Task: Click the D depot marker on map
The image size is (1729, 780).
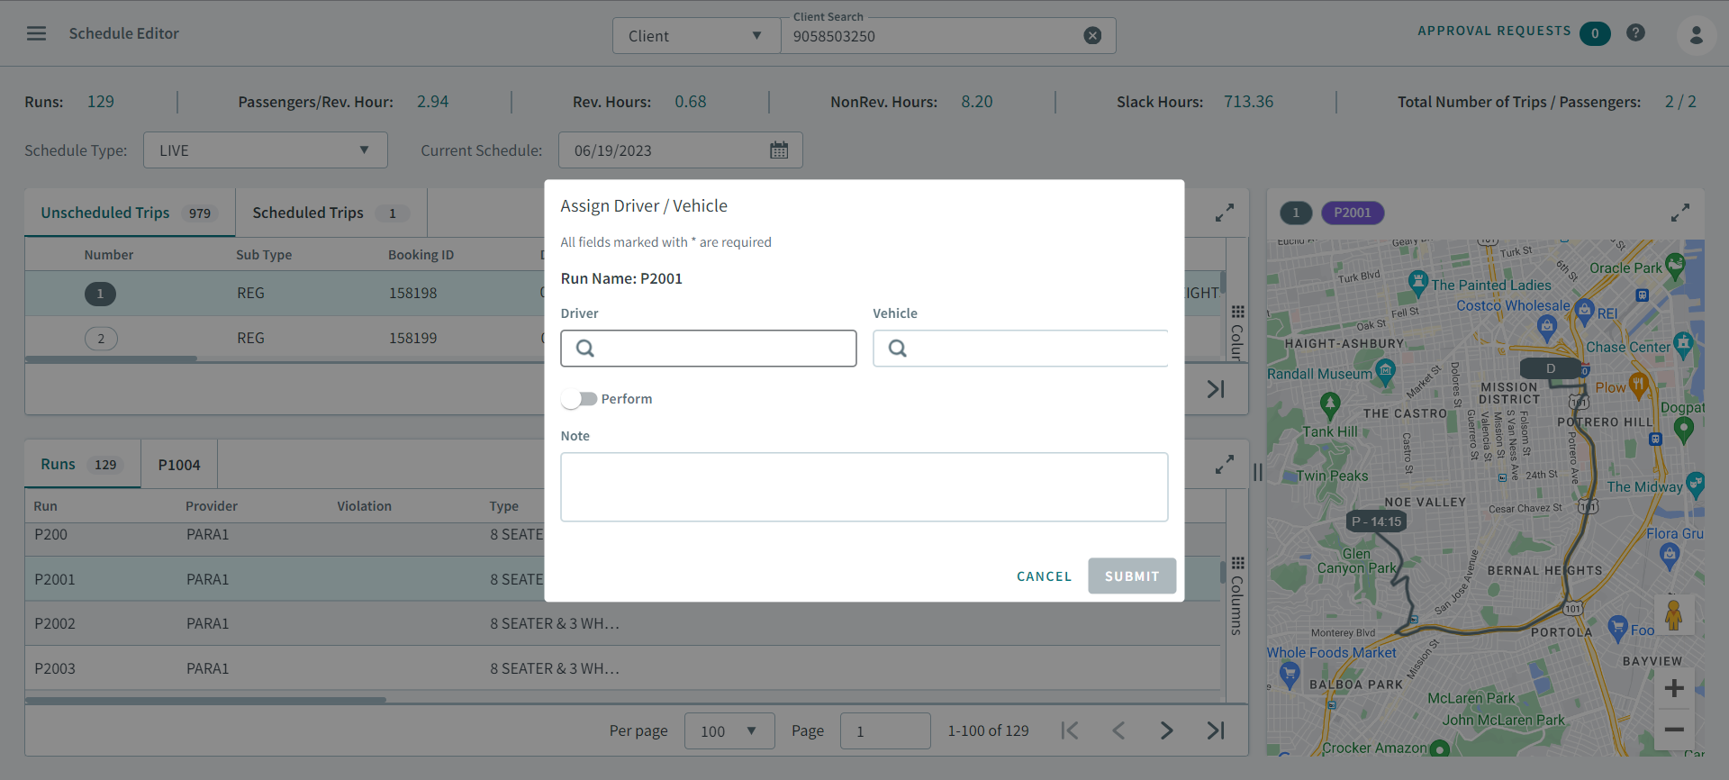Action: [1551, 368]
